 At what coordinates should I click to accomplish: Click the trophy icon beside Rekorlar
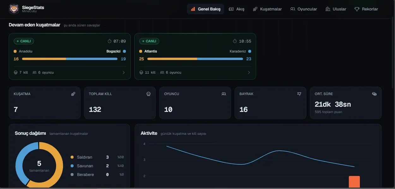(357, 9)
